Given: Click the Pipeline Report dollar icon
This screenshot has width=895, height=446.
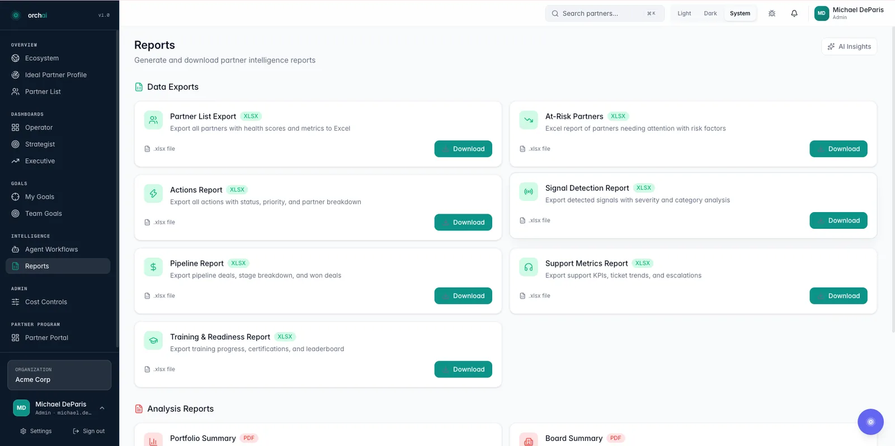Looking at the screenshot, I should (x=153, y=267).
